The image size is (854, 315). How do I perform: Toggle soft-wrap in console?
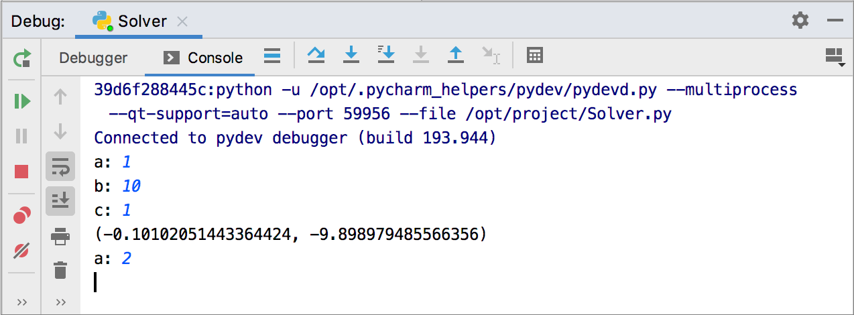tap(60, 166)
